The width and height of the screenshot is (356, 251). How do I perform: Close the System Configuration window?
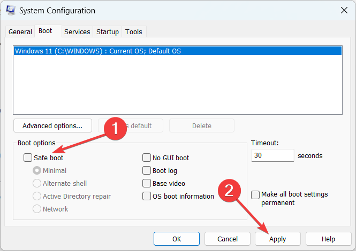(343, 10)
